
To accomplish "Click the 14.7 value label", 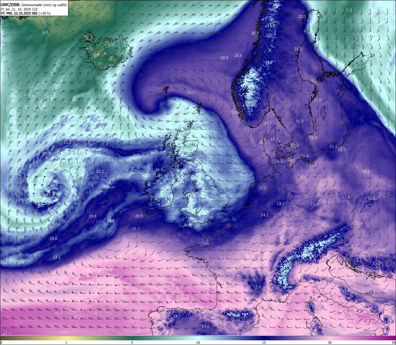I will 19,200.
